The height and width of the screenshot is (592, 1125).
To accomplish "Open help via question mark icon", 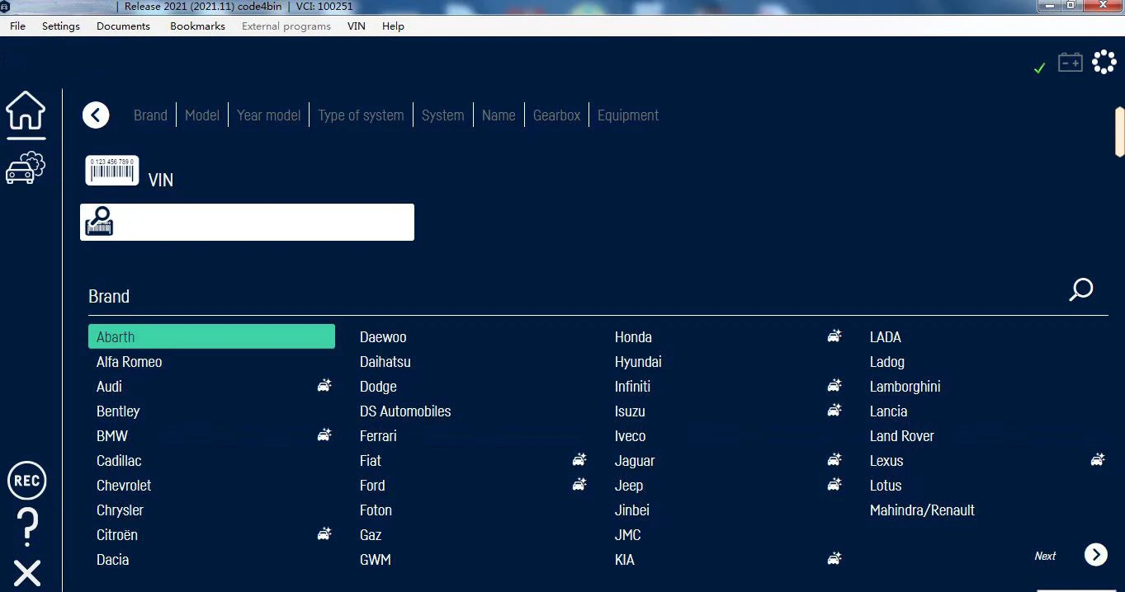I will (26, 527).
